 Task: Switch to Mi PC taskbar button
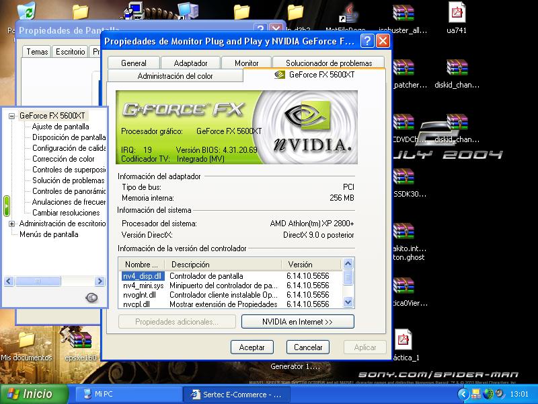point(128,395)
